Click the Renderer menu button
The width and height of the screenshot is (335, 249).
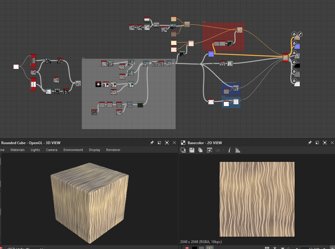(x=113, y=150)
